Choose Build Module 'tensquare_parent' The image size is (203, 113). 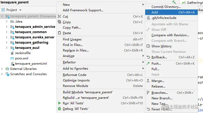coord(101,92)
